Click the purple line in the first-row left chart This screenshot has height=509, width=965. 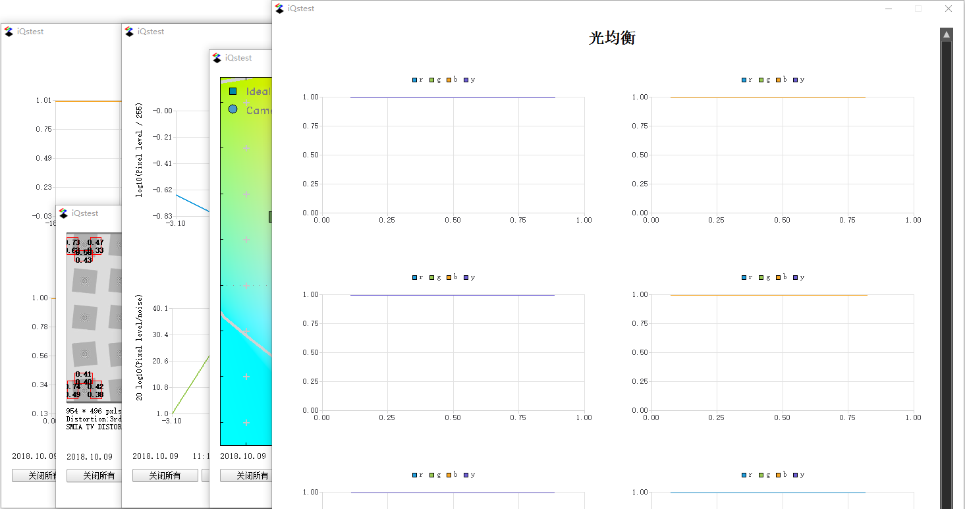[x=453, y=97]
